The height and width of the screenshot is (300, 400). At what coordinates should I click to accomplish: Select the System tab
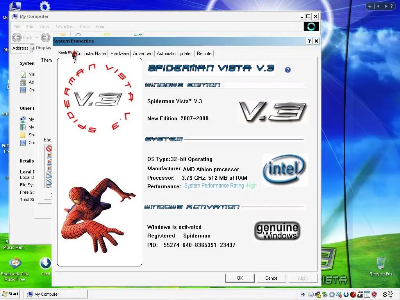(65, 53)
